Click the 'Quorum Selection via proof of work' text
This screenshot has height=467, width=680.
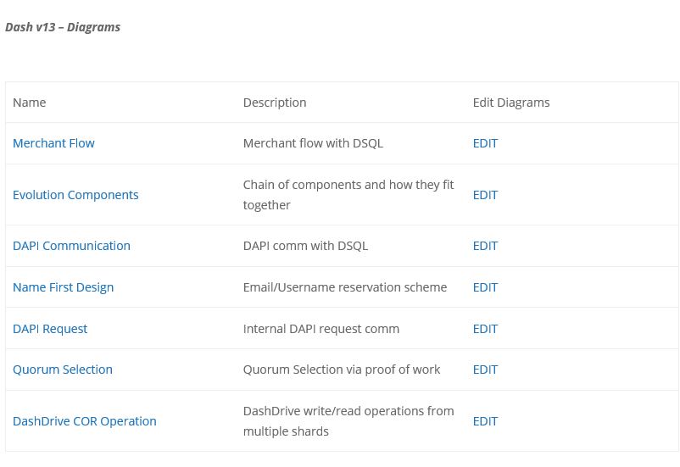[x=342, y=370]
